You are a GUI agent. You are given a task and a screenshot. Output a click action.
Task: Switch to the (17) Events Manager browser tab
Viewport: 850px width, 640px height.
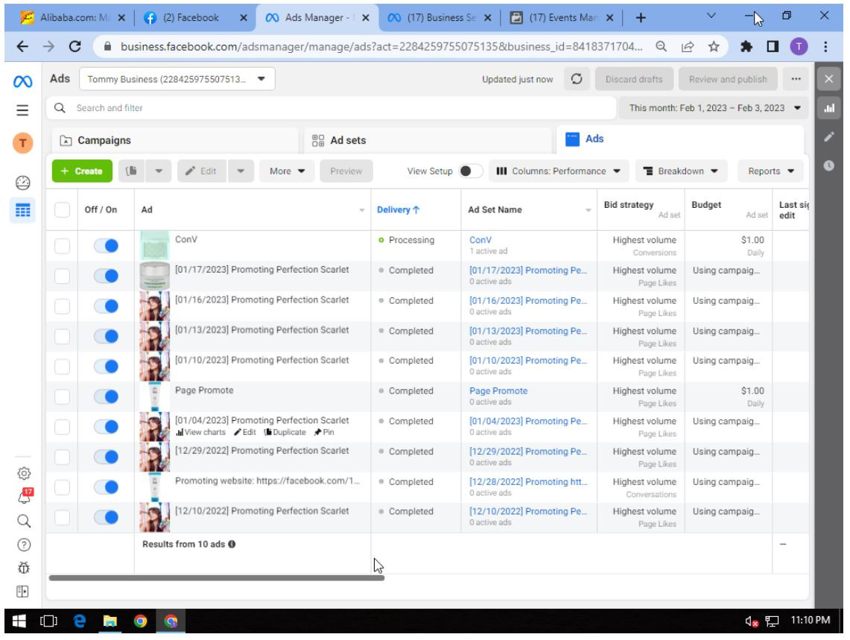pyautogui.click(x=562, y=18)
